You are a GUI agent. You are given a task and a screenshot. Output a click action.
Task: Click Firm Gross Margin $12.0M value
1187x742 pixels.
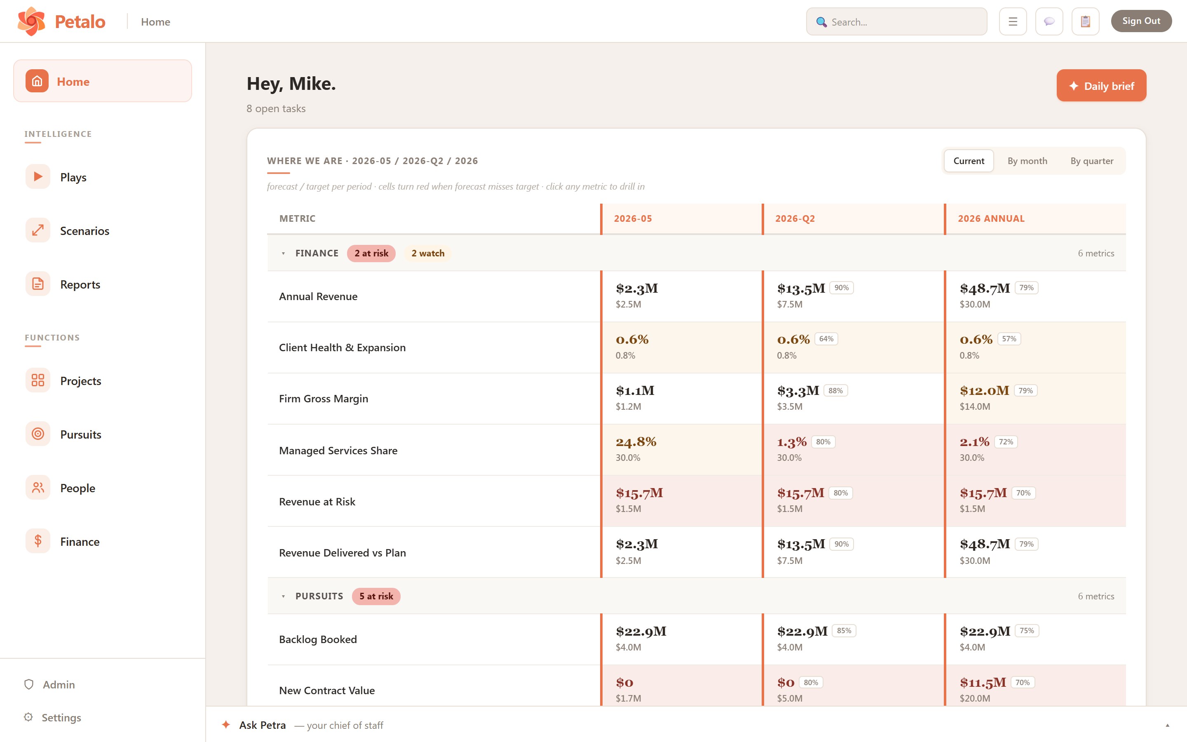[984, 391]
